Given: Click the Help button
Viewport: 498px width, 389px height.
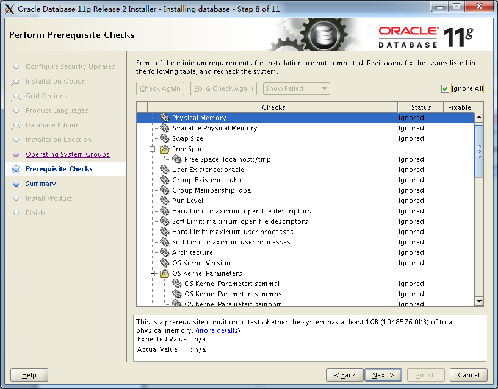Looking at the screenshot, I should pos(29,375).
